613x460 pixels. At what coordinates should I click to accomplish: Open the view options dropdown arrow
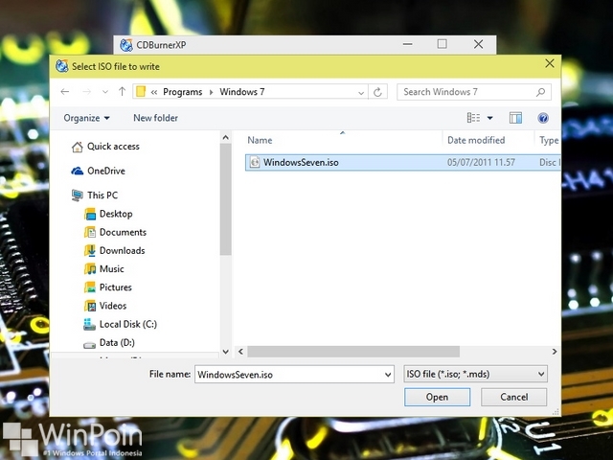point(489,118)
